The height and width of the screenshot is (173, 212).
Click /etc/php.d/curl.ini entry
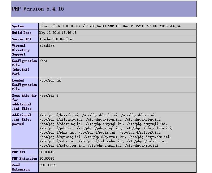(100, 115)
